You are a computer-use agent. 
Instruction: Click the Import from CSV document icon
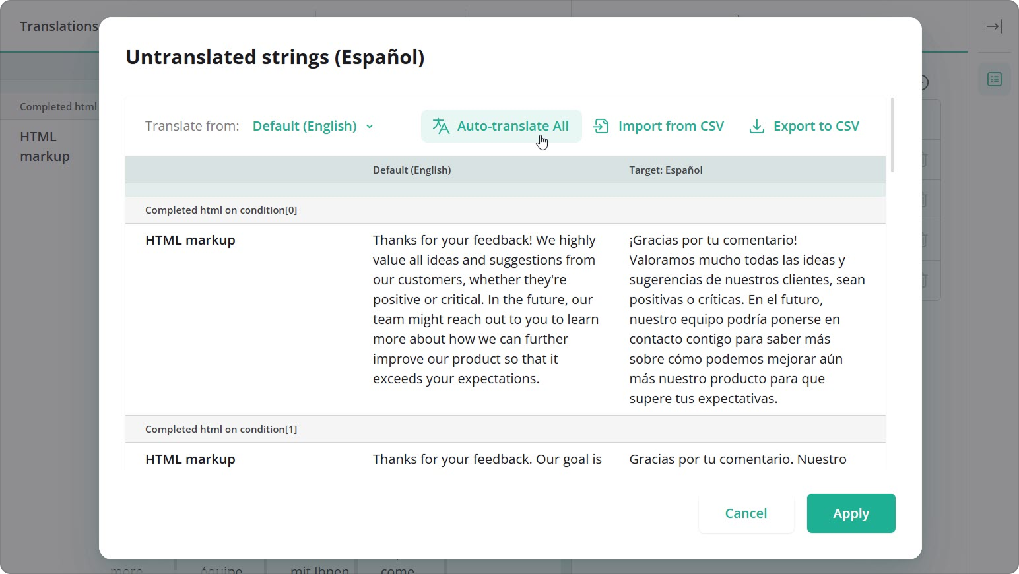[601, 125]
